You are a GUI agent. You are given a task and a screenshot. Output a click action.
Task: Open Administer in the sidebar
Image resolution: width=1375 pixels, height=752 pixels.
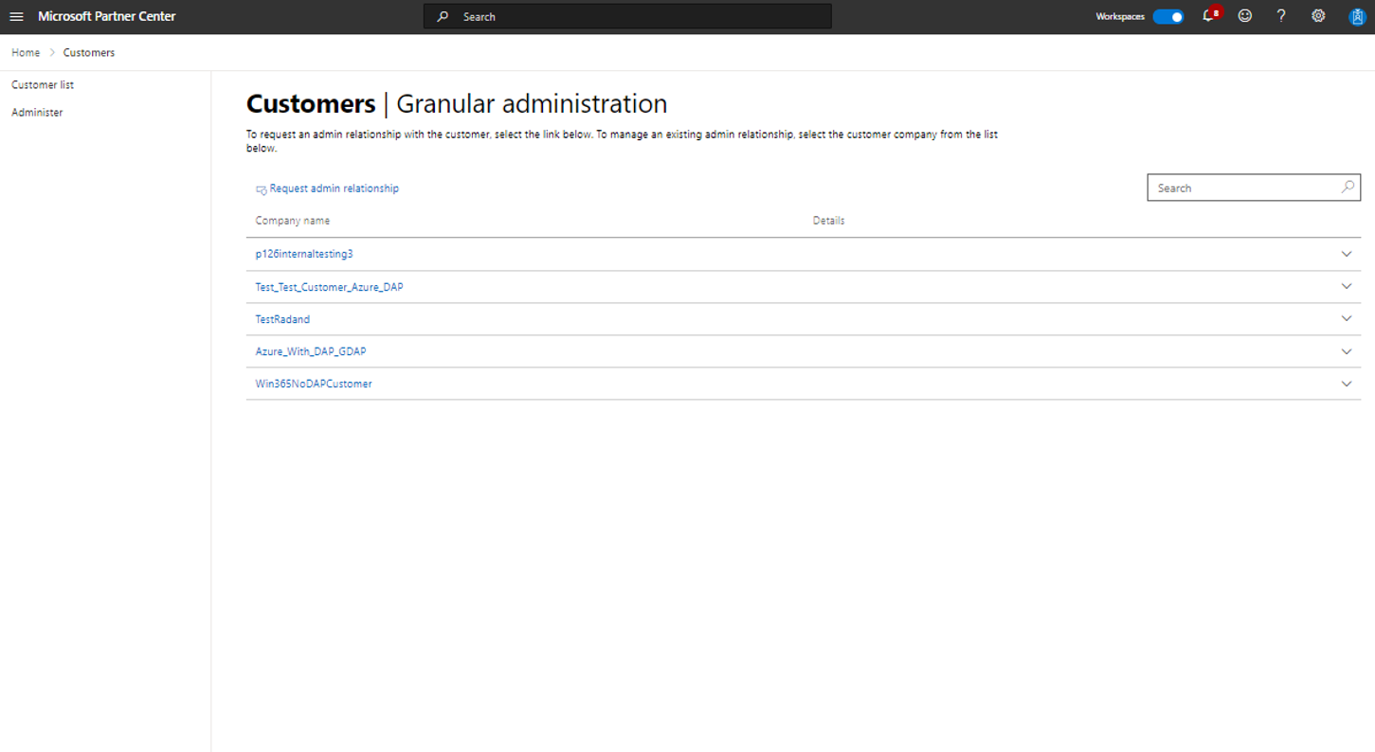(37, 113)
